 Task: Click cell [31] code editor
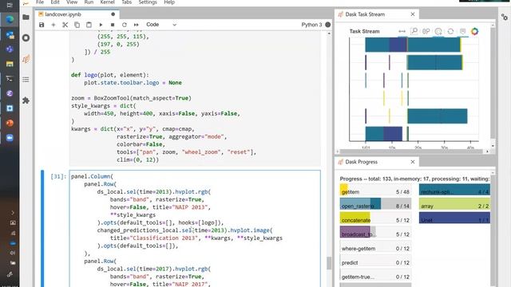(x=195, y=229)
